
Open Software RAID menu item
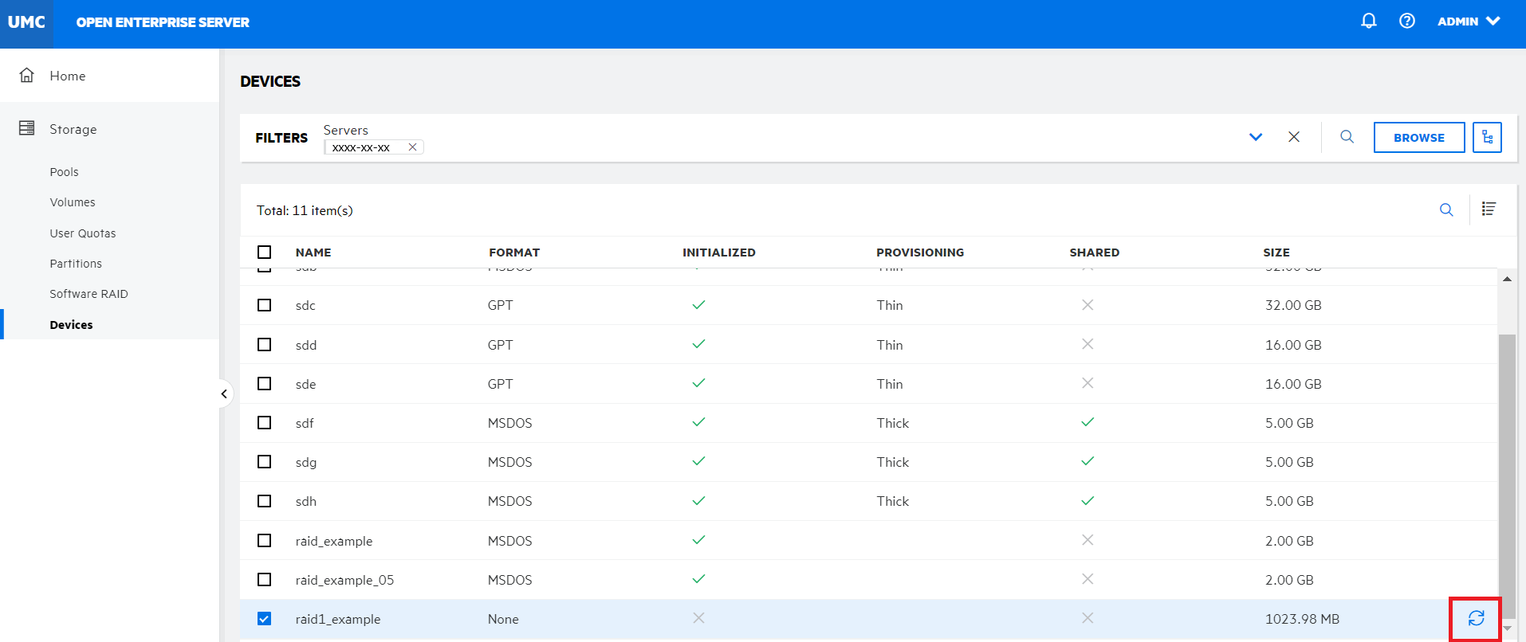point(88,294)
